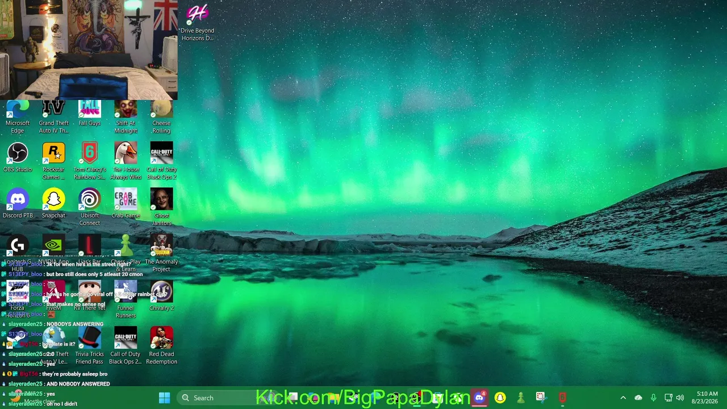This screenshot has width=727, height=409.
Task: Select the Trivia Tricks Friend Pass icon
Action: click(89, 346)
